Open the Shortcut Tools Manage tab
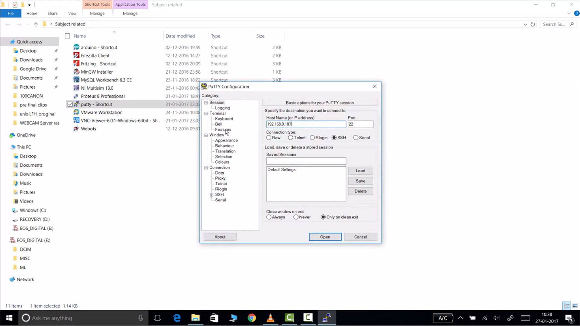The height and width of the screenshot is (326, 580). 97,13
